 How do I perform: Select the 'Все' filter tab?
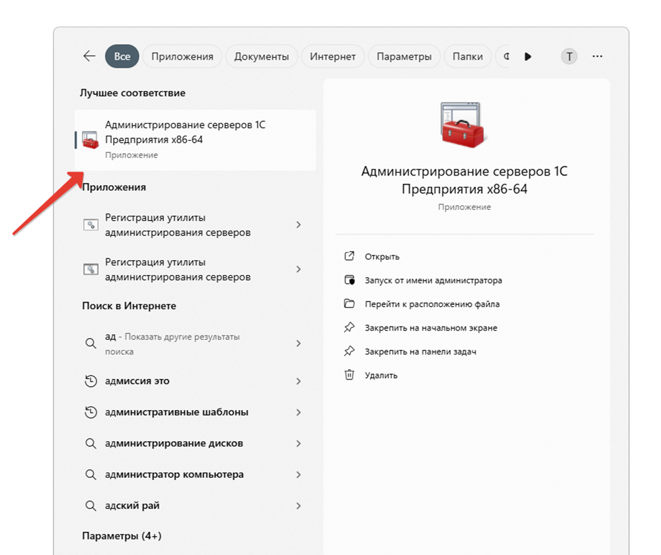[122, 56]
